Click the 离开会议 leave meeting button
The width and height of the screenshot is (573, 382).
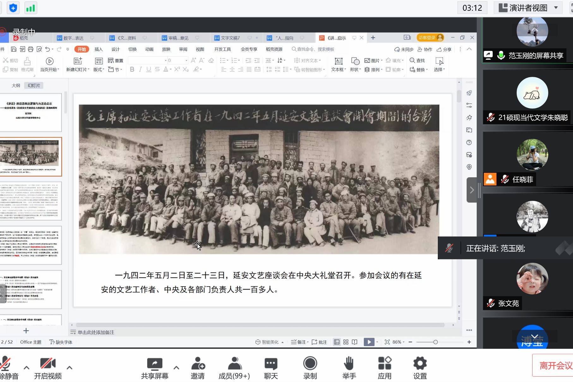[555, 366]
